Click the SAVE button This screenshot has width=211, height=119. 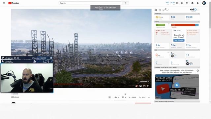tap(142, 97)
